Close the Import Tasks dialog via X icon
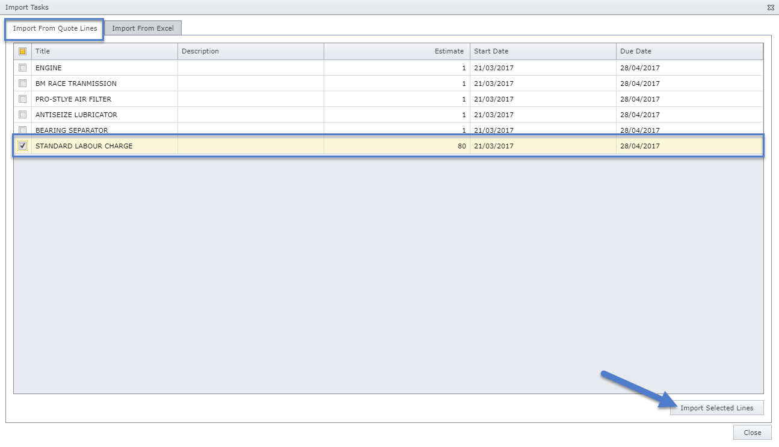The image size is (779, 447). 770,8
